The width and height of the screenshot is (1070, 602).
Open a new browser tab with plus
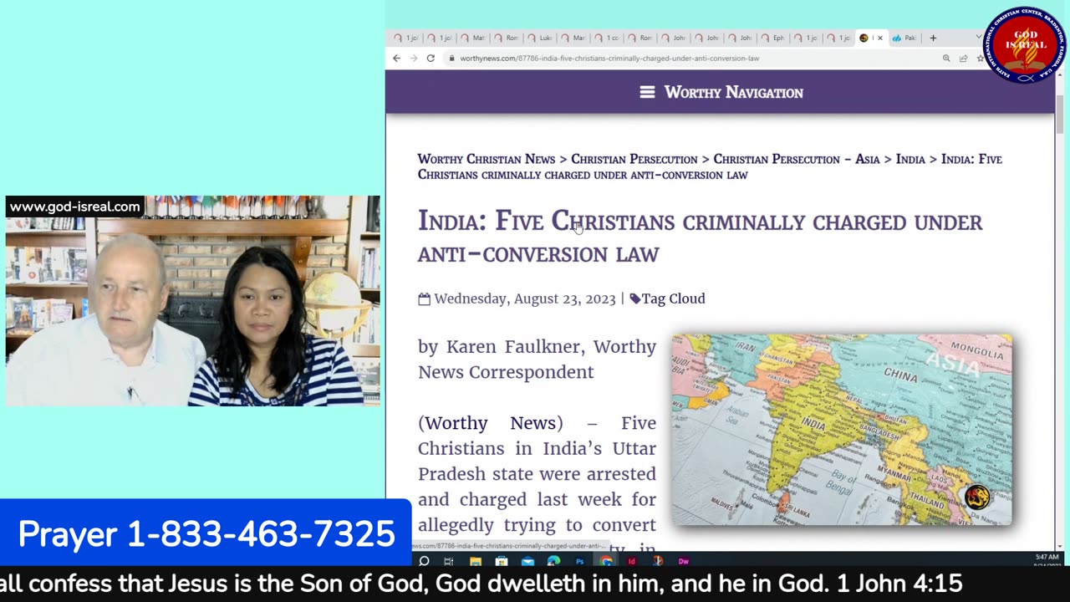(x=933, y=38)
